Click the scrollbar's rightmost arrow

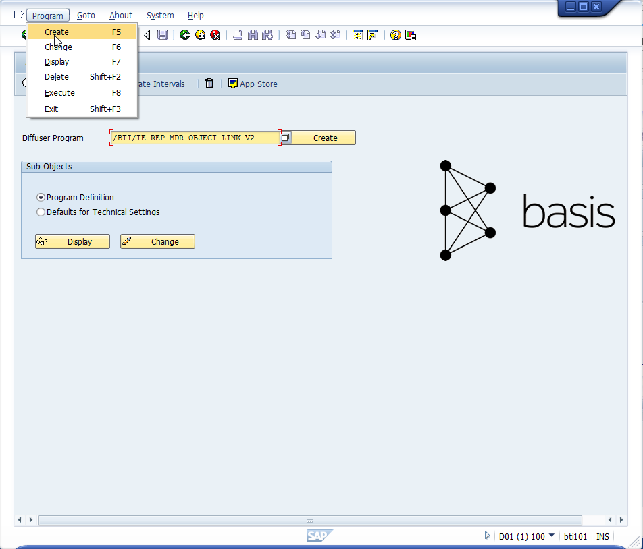click(x=621, y=520)
